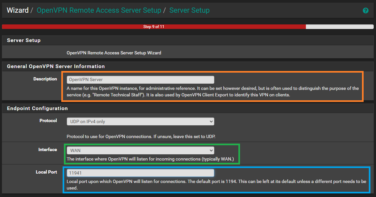Click the help text about Protocol set to UDP
This screenshot has height=197, width=376.
pos(141,137)
